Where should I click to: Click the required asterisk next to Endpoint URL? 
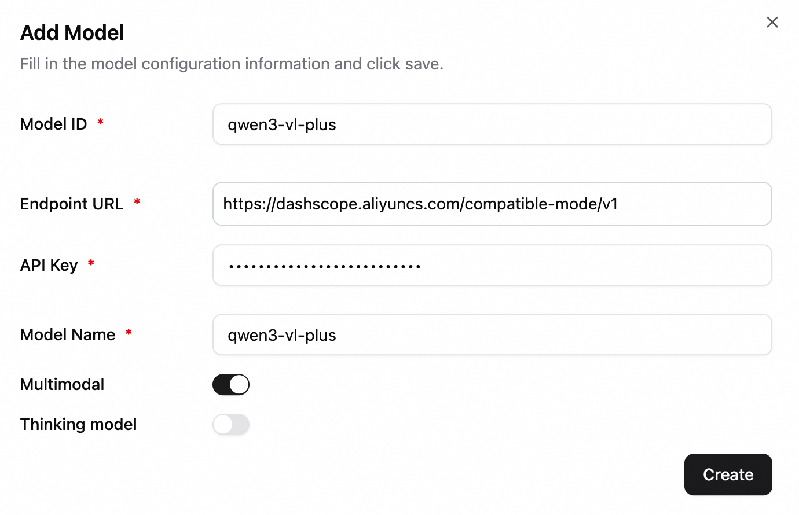point(137,202)
